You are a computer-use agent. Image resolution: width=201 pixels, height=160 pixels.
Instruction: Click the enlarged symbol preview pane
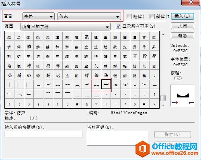tap(183, 95)
